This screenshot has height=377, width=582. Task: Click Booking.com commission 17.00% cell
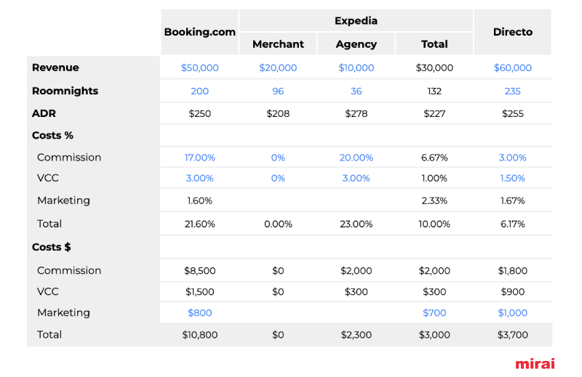click(x=199, y=158)
